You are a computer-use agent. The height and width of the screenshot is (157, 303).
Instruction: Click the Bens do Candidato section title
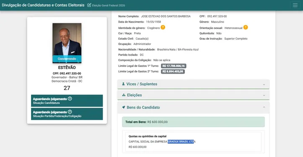tap(143, 107)
